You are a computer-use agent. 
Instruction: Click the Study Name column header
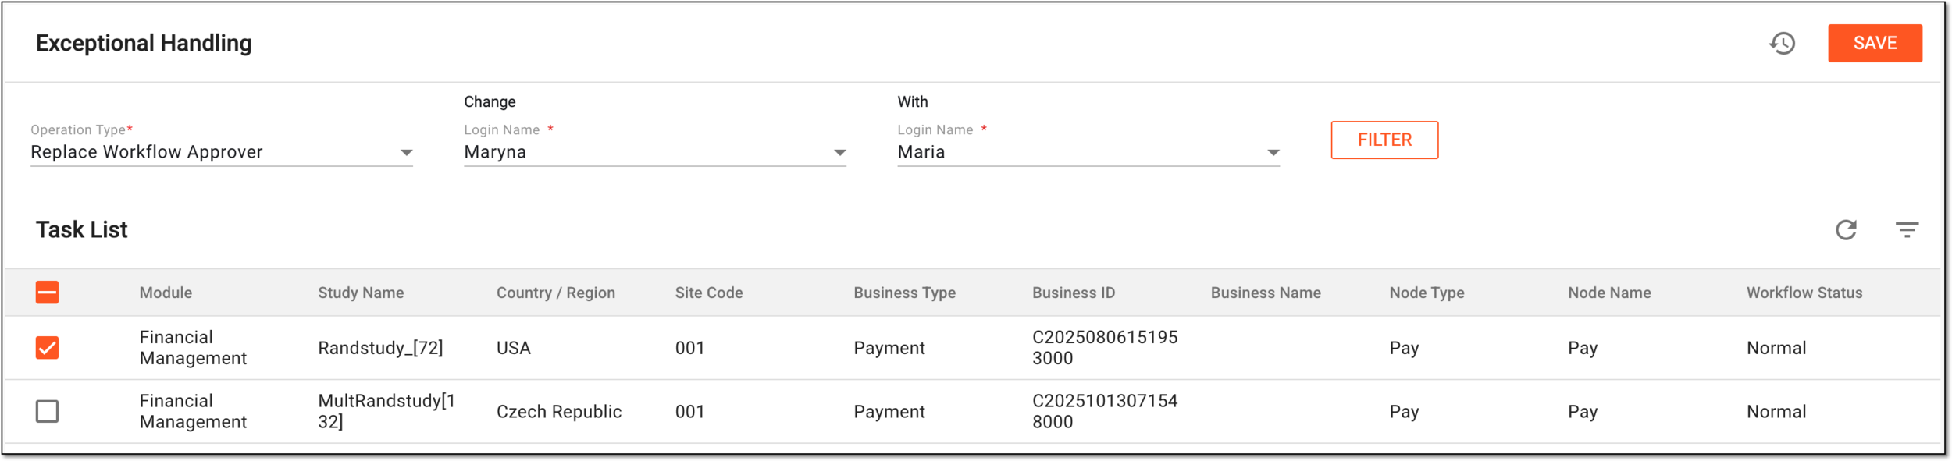[361, 293]
